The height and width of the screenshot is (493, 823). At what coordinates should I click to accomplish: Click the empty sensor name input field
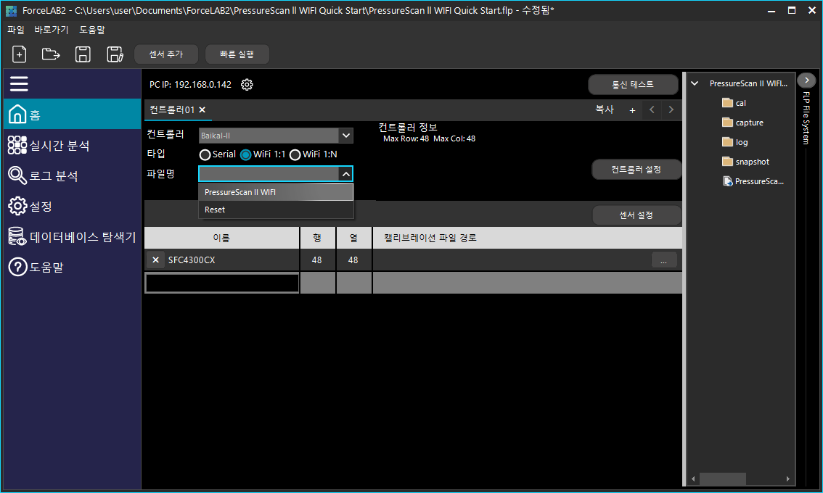coord(222,283)
